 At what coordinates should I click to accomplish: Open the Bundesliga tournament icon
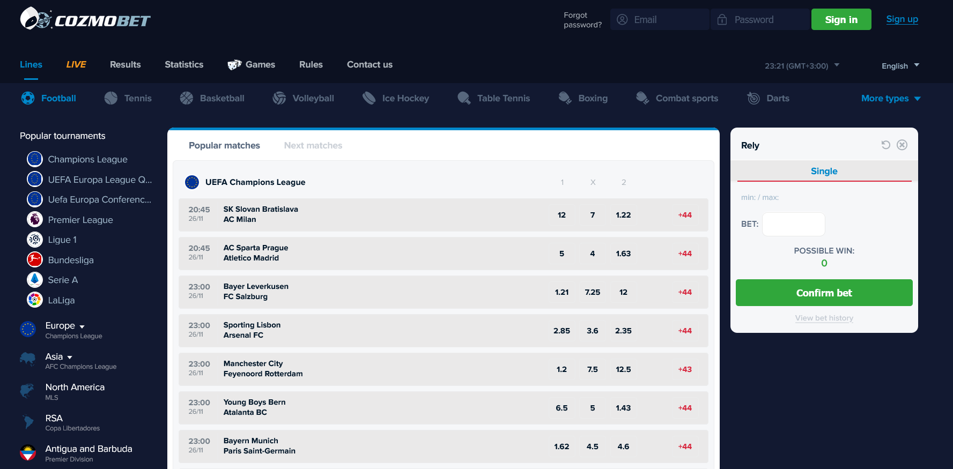(35, 260)
